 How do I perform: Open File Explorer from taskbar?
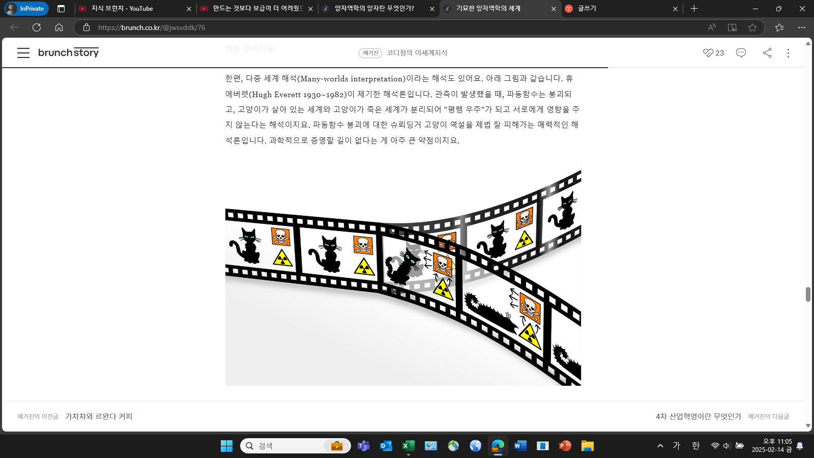click(x=587, y=446)
